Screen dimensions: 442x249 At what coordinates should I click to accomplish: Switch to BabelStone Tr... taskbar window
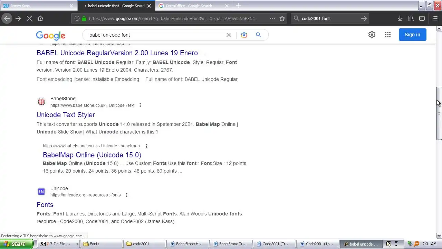[x=231, y=244]
